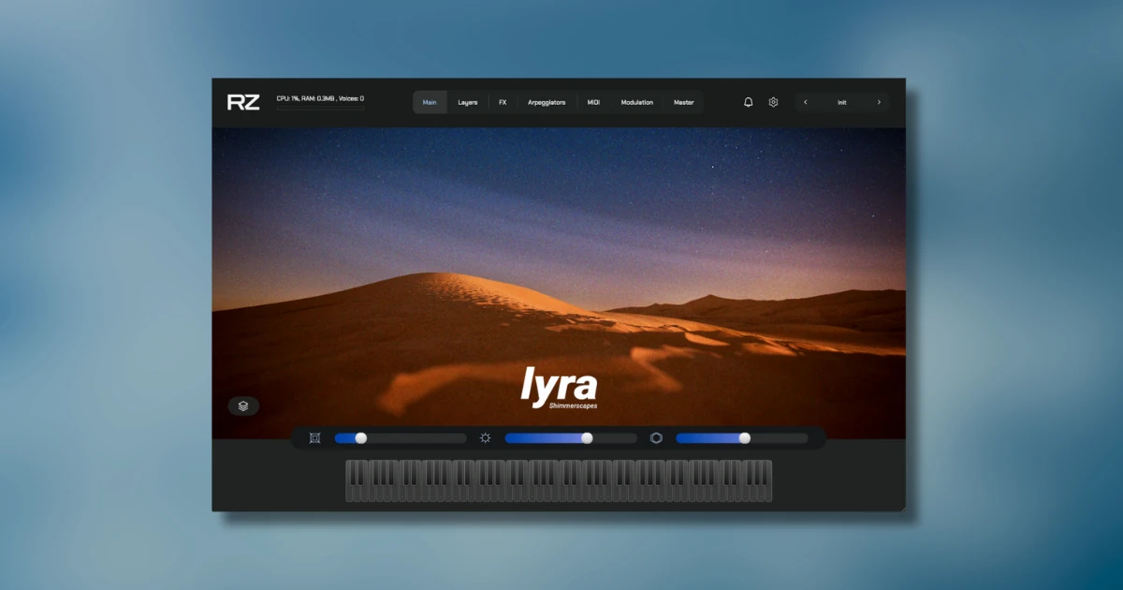
Task: Click the layers stack button over the artwork
Action: click(x=243, y=406)
